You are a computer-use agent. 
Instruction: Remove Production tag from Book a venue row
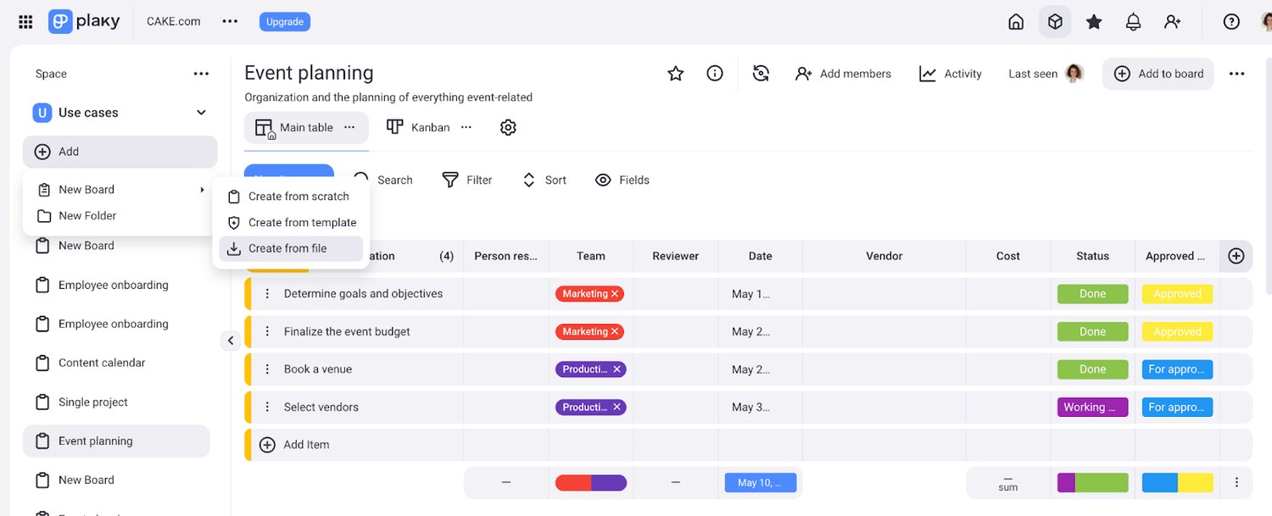tap(617, 369)
